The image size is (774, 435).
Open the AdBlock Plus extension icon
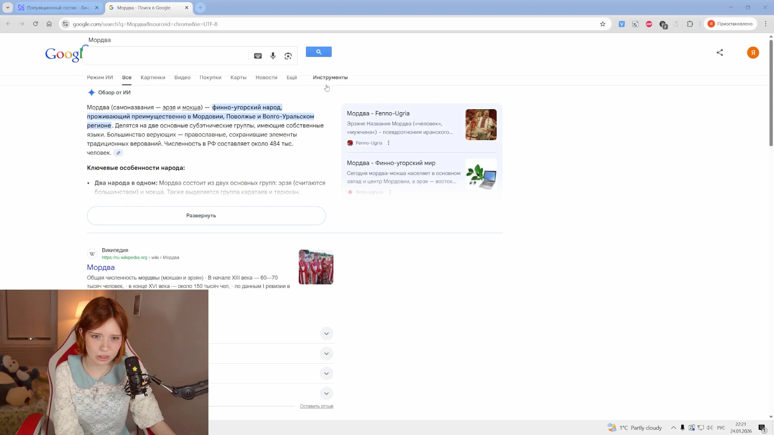(x=649, y=24)
